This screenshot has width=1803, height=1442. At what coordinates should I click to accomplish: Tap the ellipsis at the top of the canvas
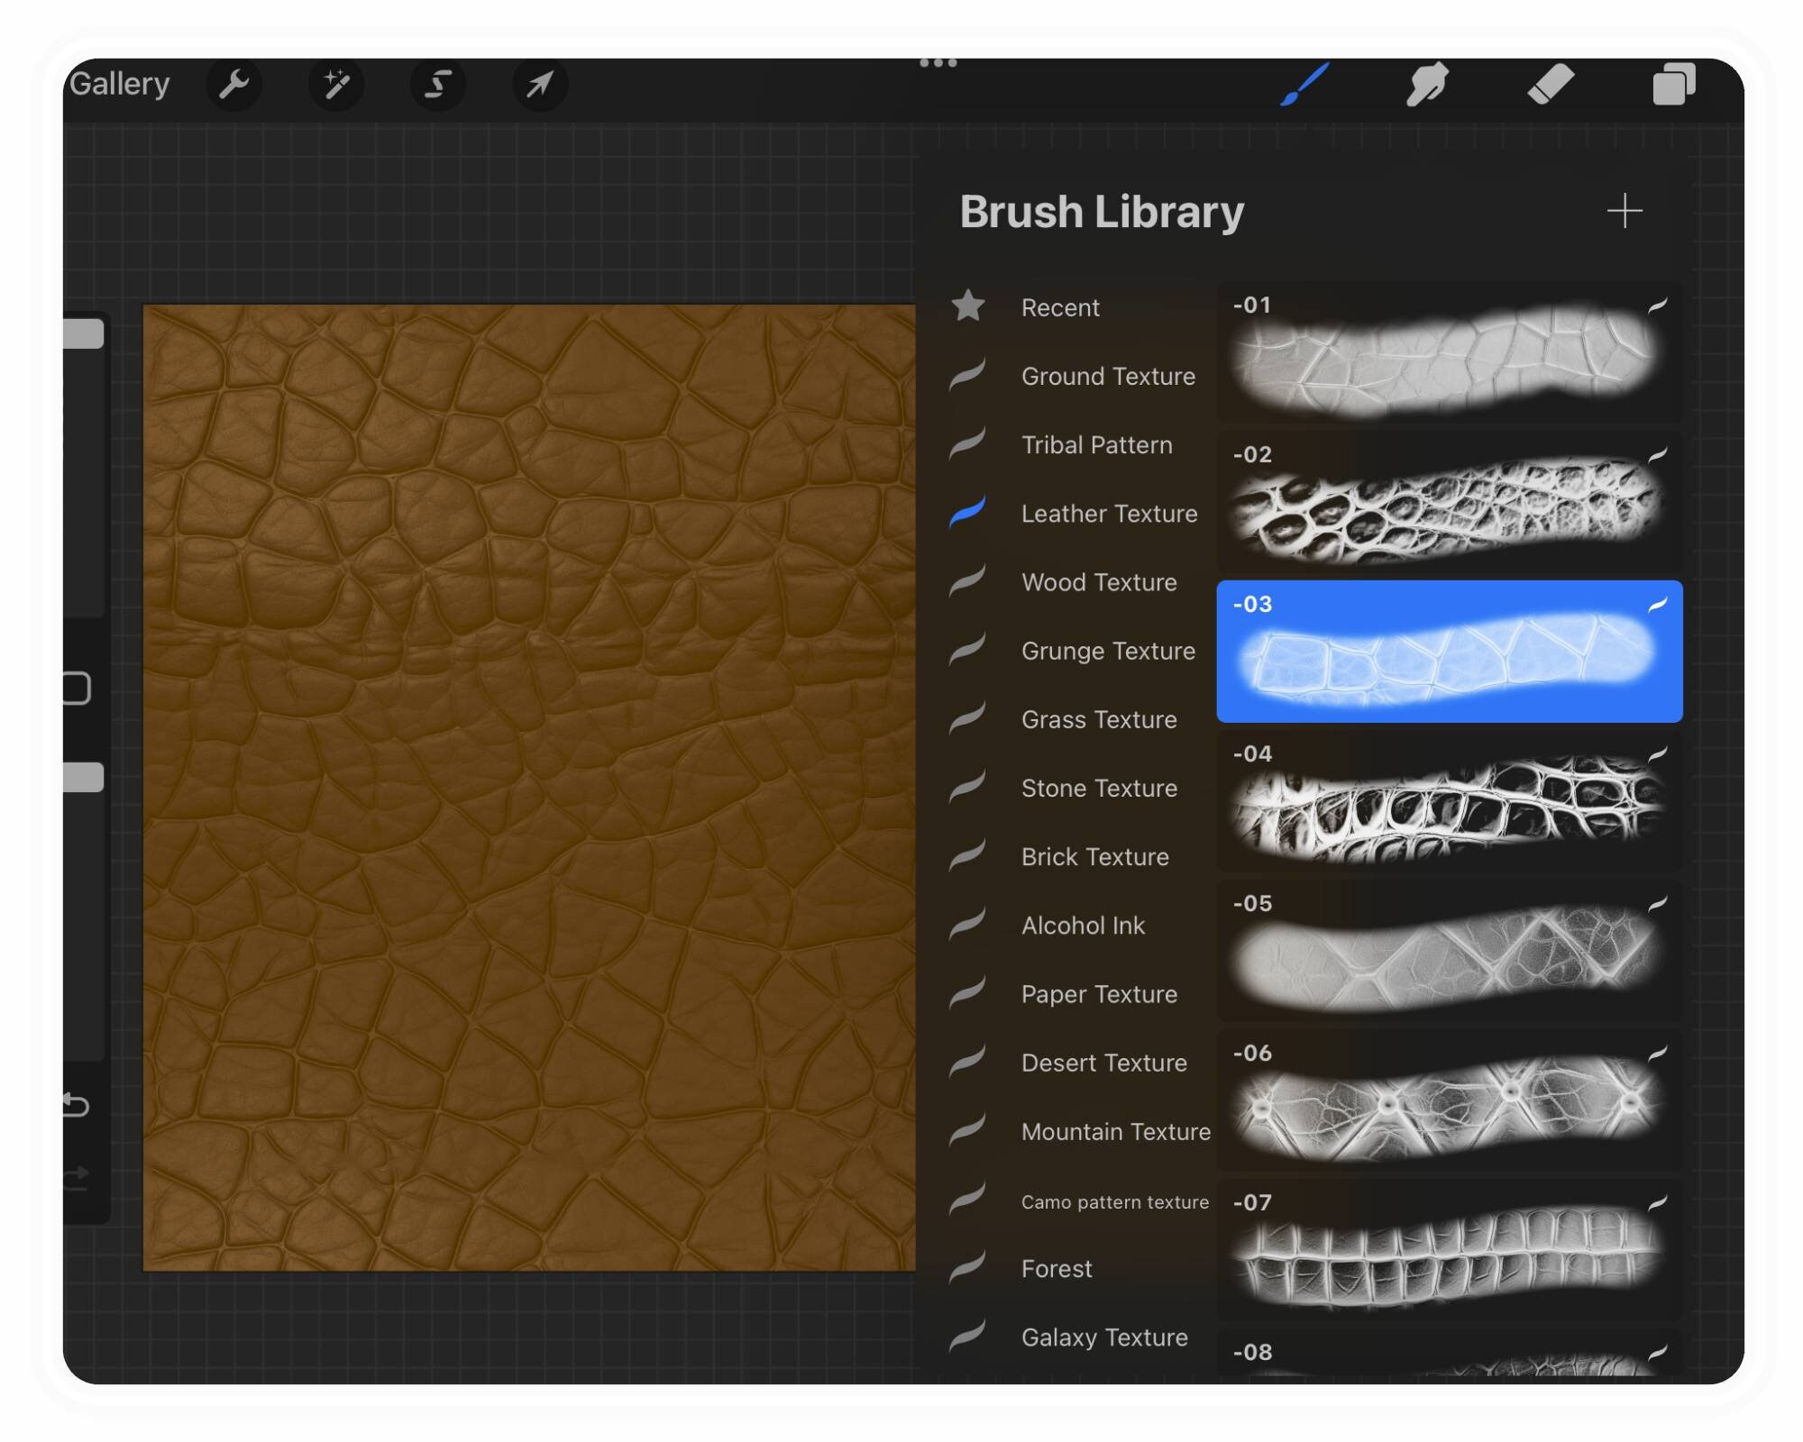click(938, 61)
